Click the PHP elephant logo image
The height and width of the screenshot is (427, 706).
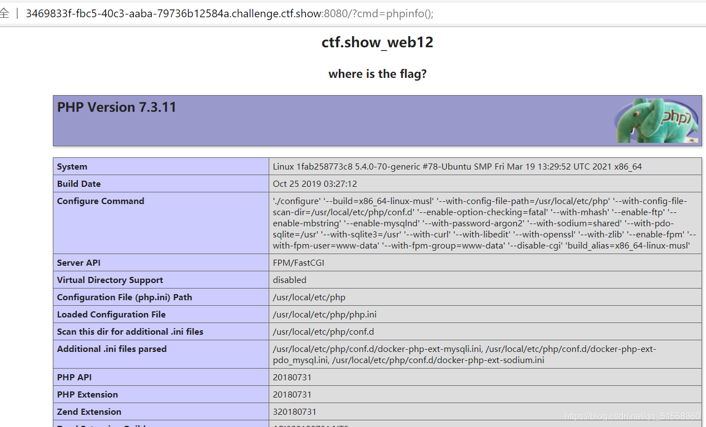(656, 121)
